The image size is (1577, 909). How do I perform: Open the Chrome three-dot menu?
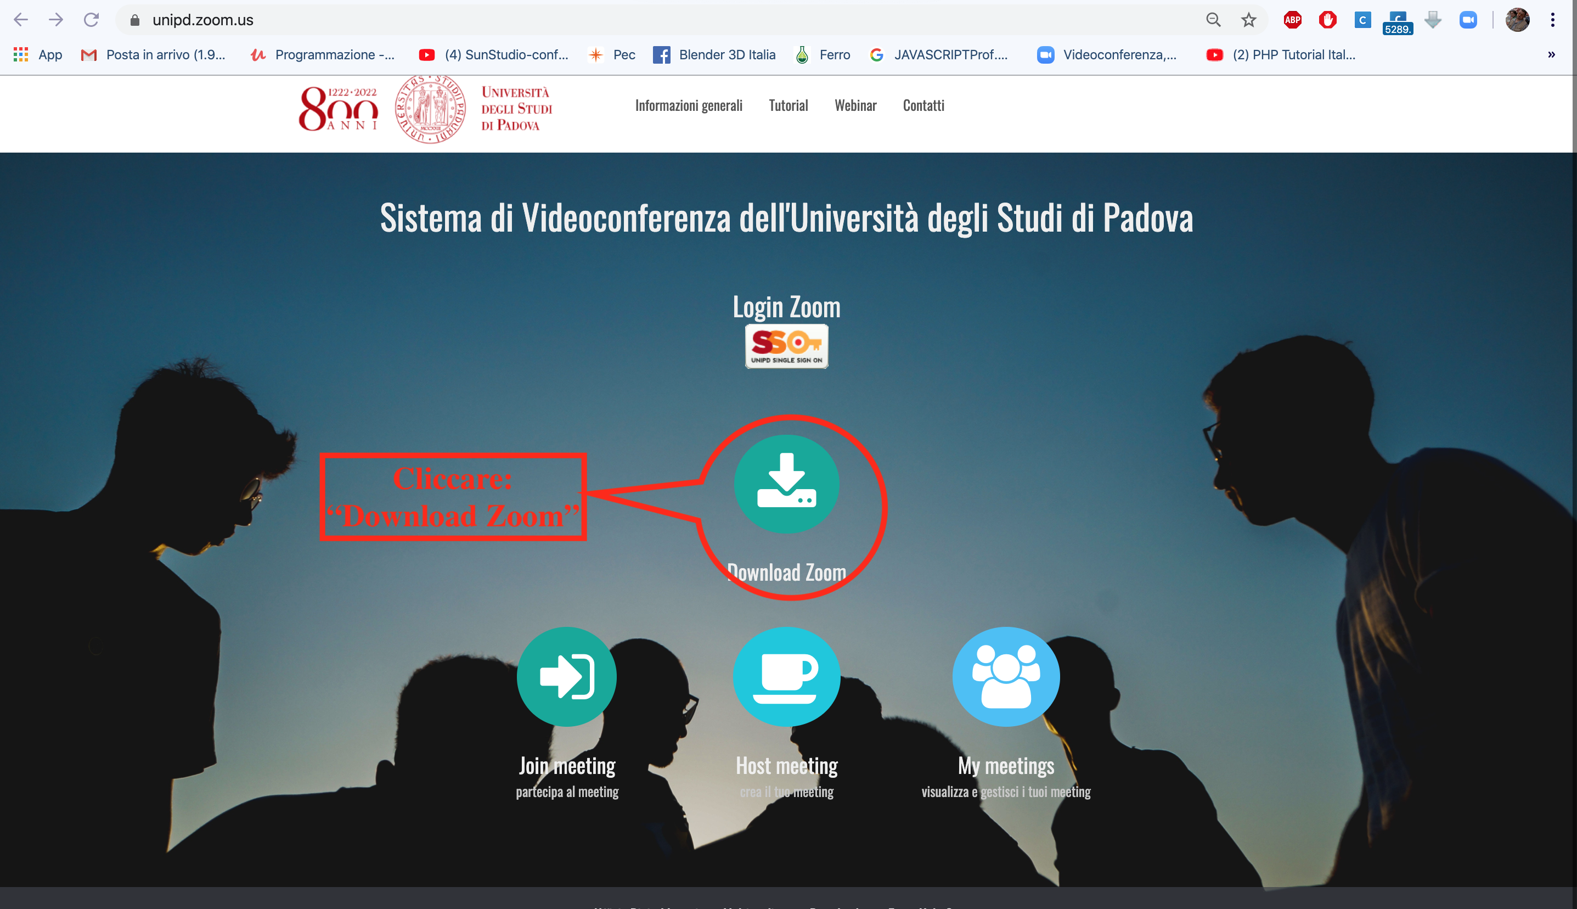pos(1552,20)
